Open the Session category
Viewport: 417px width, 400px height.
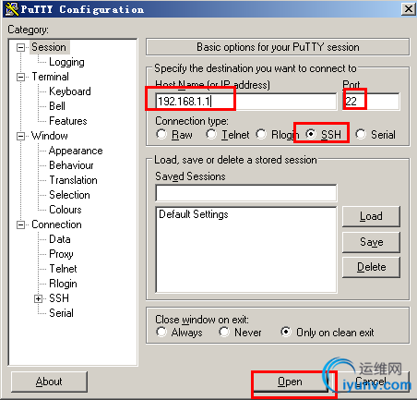coord(49,47)
